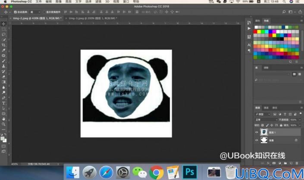Toggle Quick Mask mode icon
304x180 pixels.
[x=3, y=146]
